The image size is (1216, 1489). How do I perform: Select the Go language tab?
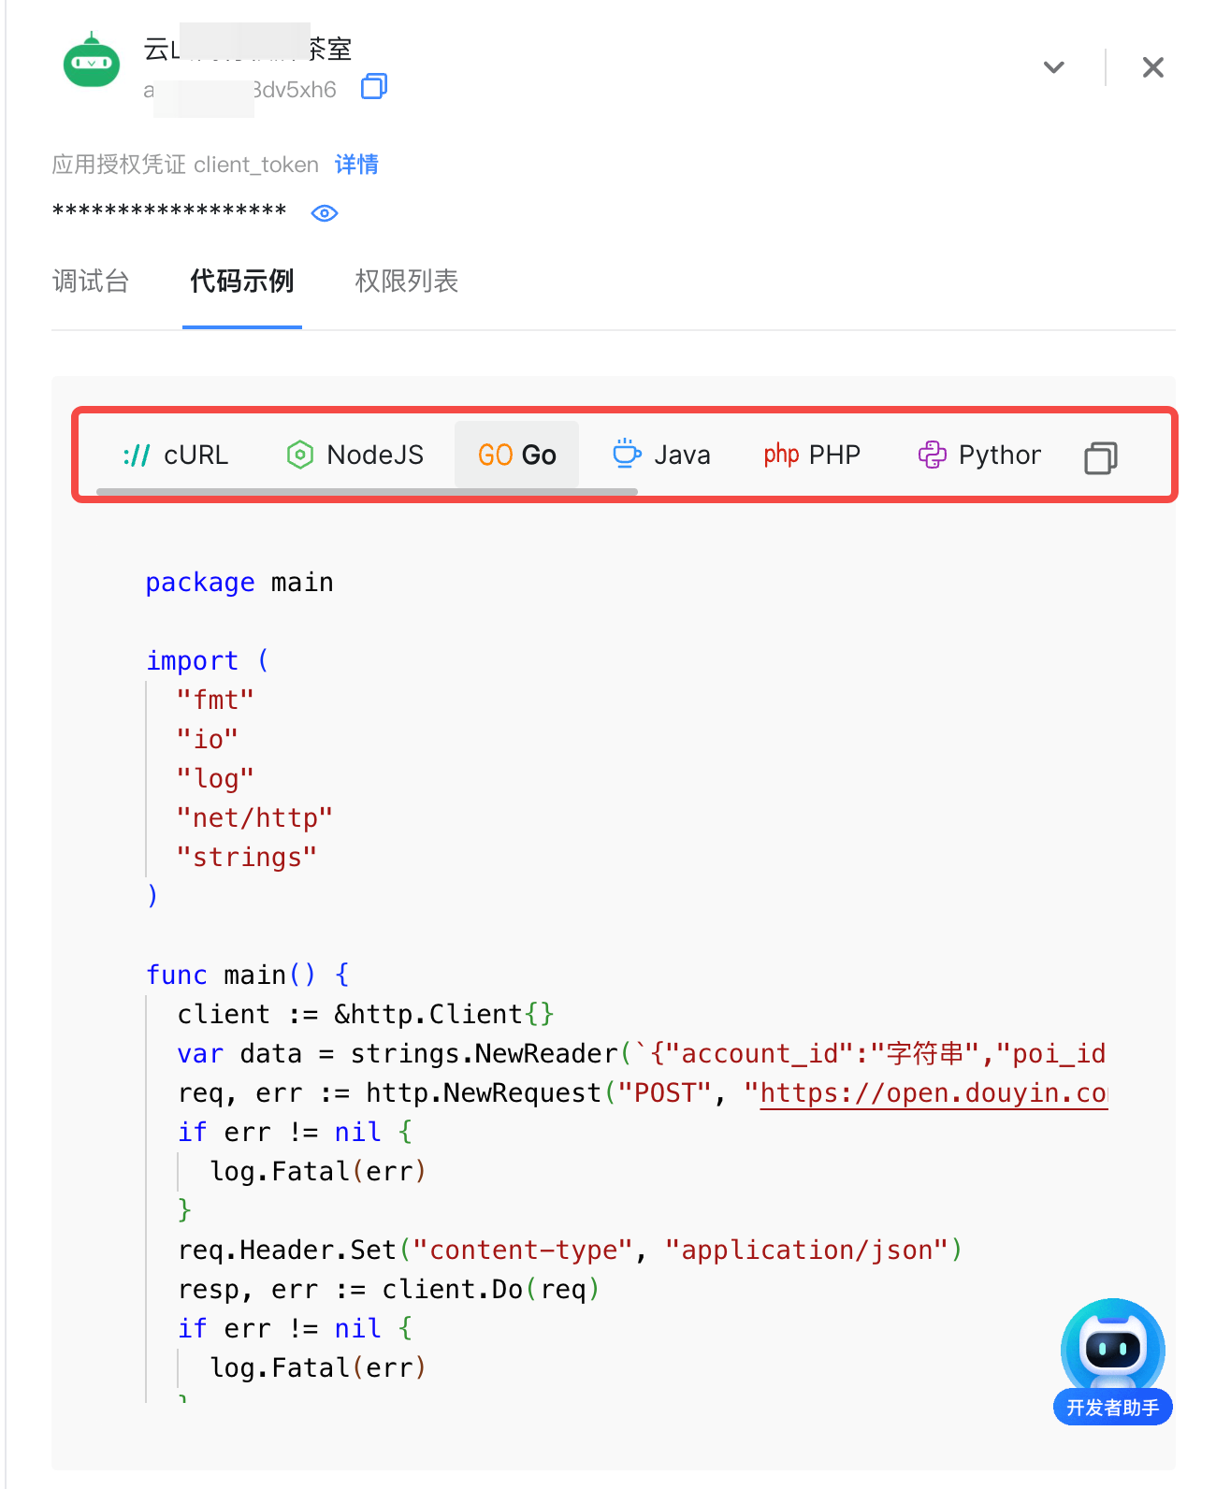(x=516, y=455)
